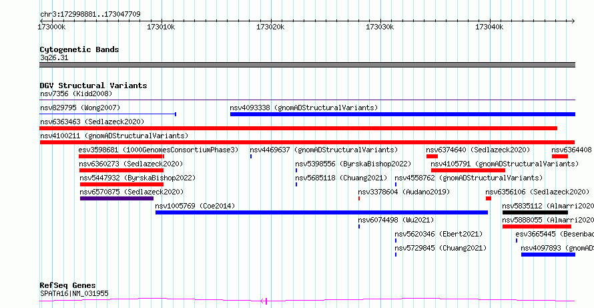This screenshot has width=594, height=308.
Task: Click nsv4558762 (gnomADStructuralVariants) label
Action: click(x=469, y=178)
